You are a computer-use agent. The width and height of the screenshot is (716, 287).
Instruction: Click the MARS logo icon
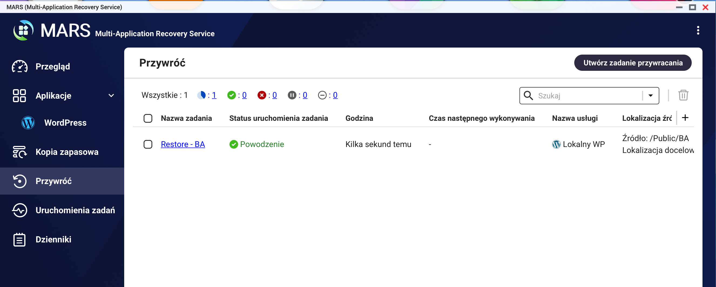(23, 30)
